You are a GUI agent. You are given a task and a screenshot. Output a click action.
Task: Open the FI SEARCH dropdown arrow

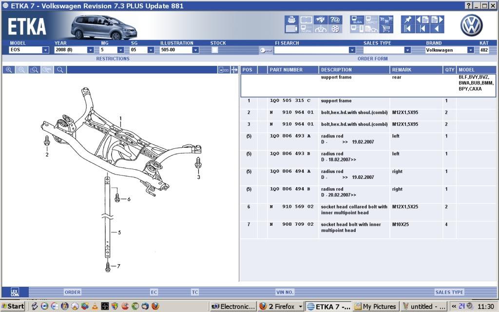point(352,50)
